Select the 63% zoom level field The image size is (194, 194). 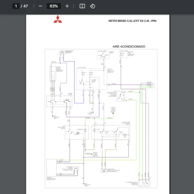(x=54, y=6)
